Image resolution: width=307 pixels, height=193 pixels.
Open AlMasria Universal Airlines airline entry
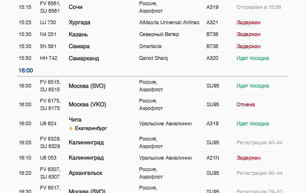(169, 22)
